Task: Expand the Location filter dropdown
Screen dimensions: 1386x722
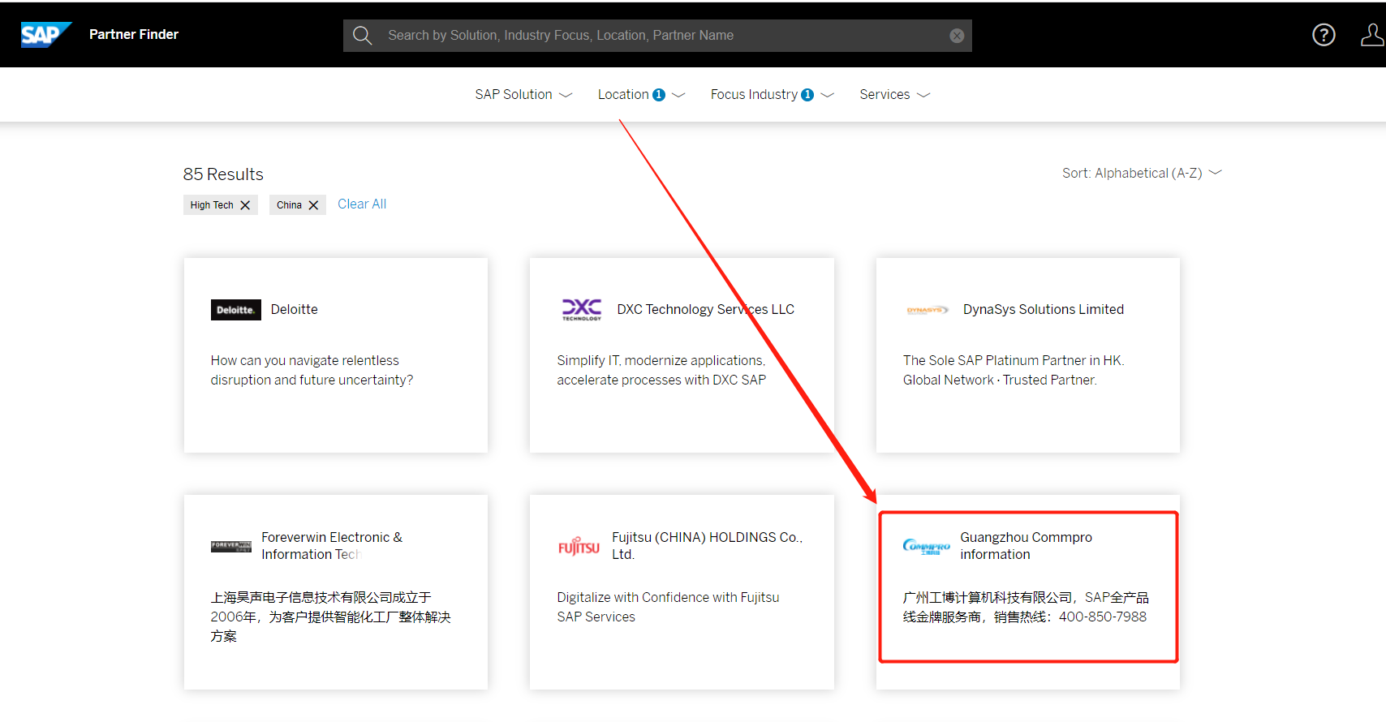Action: [x=640, y=95]
